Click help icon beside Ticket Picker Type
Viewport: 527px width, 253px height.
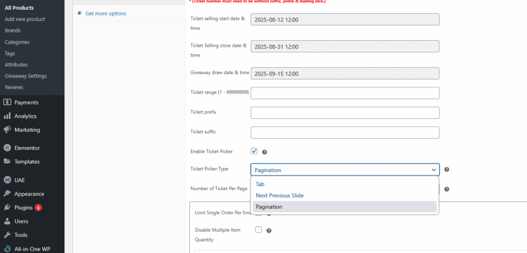coord(447,169)
